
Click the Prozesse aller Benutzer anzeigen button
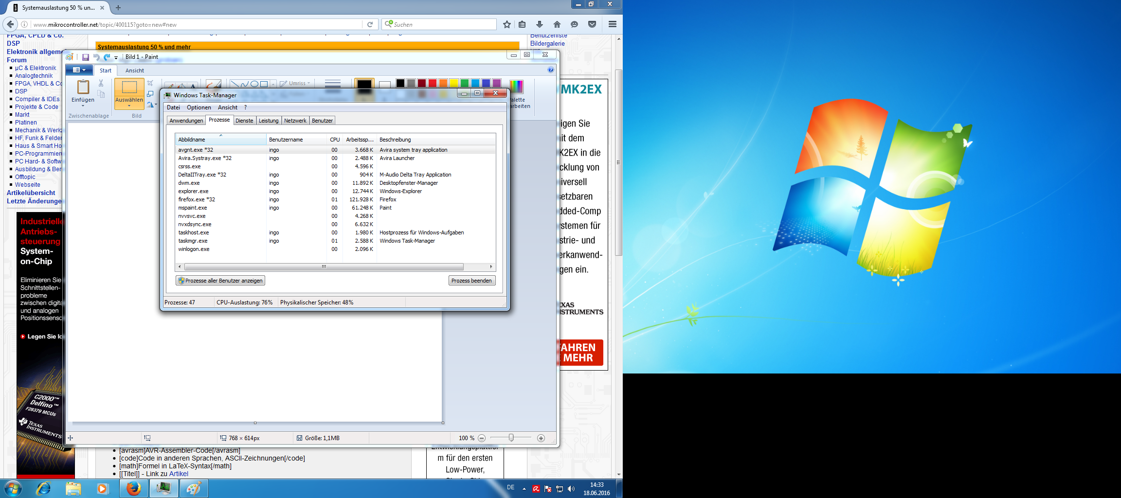pyautogui.click(x=220, y=281)
